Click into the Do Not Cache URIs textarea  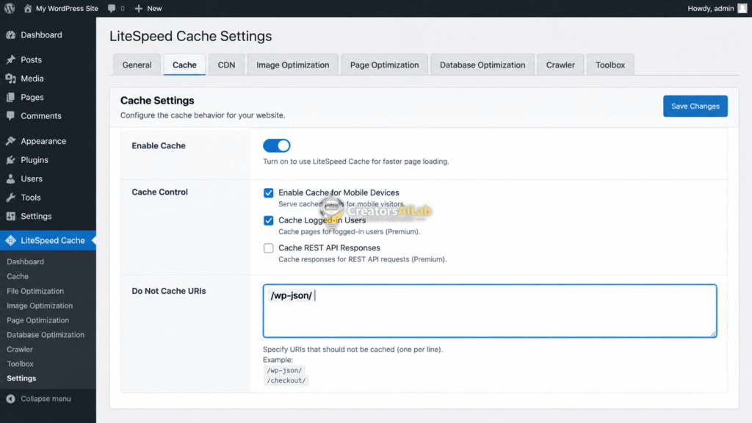[x=490, y=311]
